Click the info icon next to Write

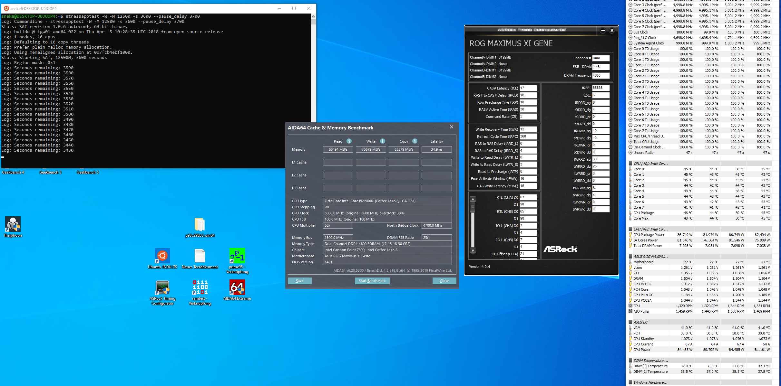coord(383,141)
